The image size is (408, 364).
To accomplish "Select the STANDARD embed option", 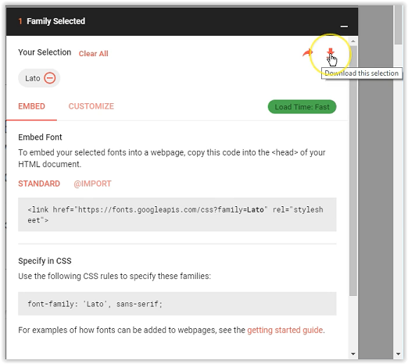I will click(x=39, y=184).
